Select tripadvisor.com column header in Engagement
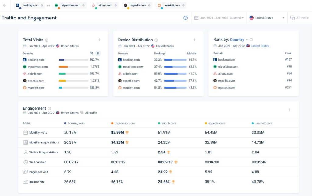 tap(123, 123)
